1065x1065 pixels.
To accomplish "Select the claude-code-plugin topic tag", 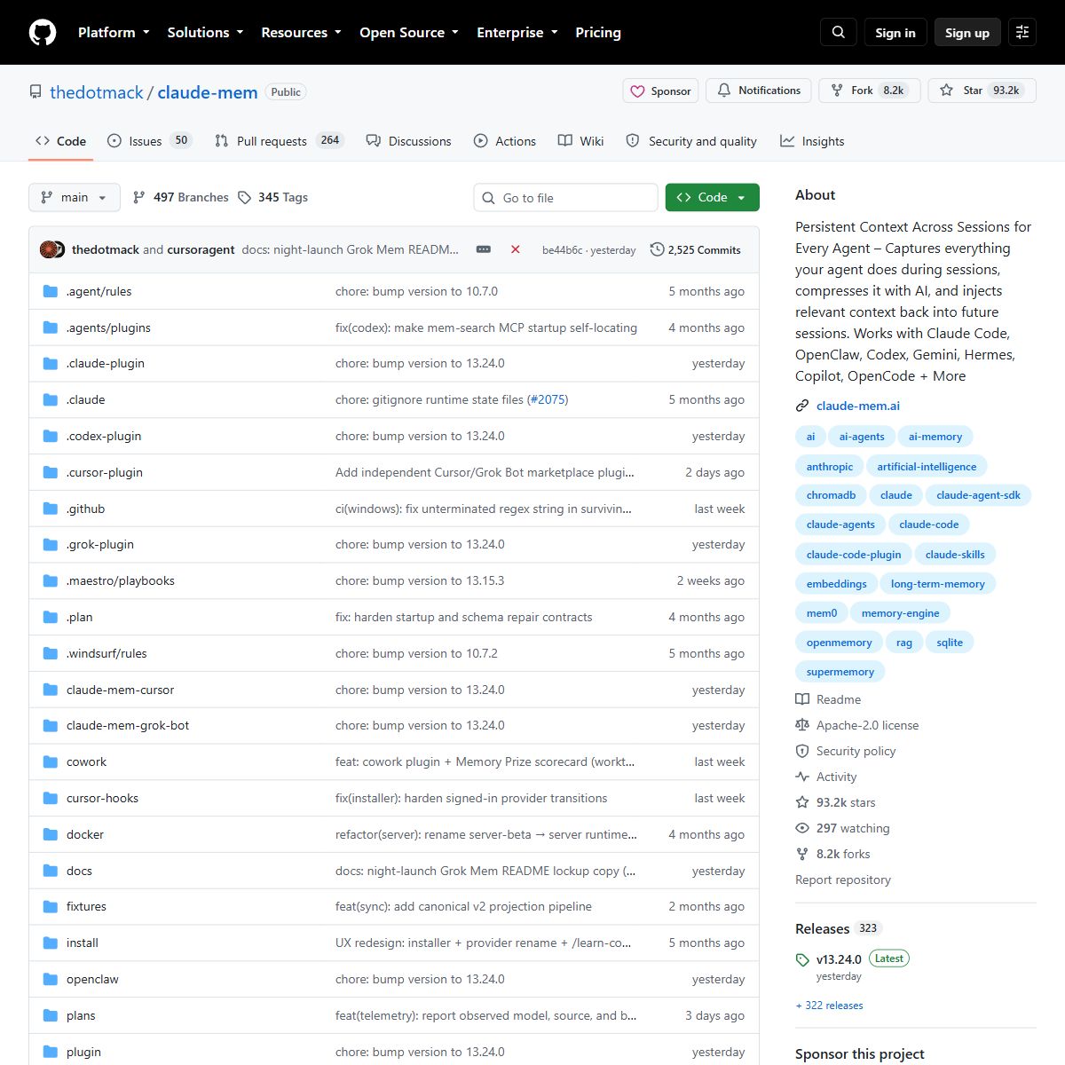I will tap(854, 555).
